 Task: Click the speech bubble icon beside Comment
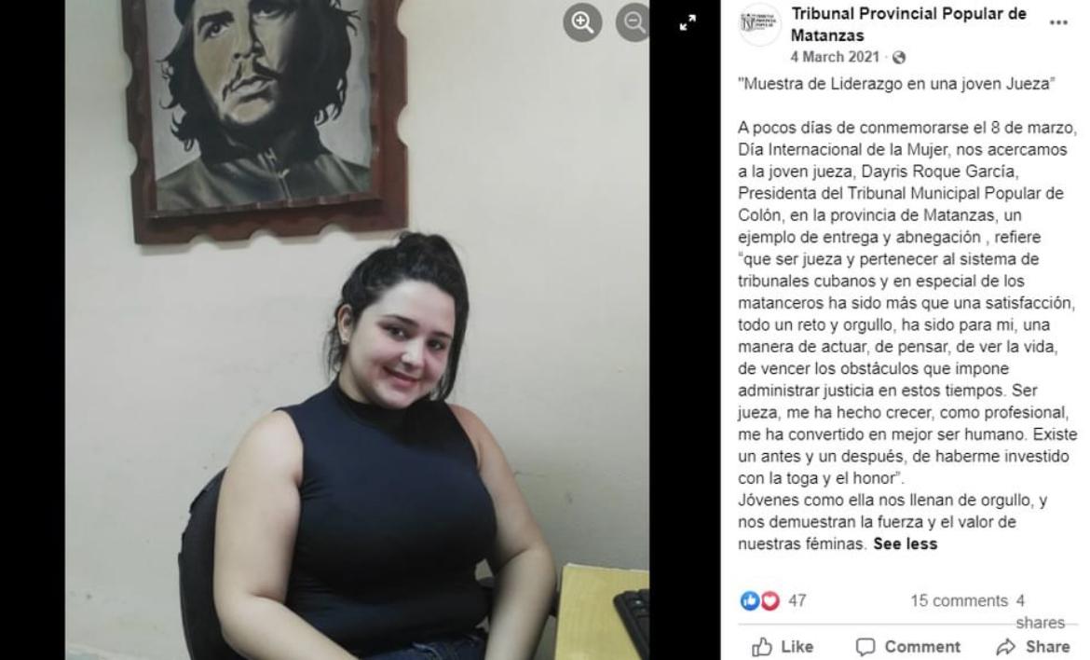tap(865, 648)
